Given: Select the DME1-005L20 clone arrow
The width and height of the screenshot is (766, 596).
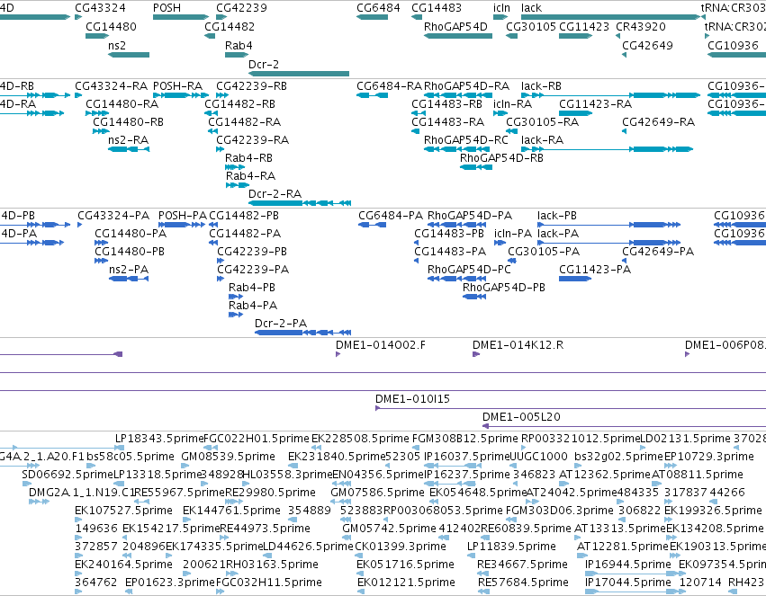Looking at the screenshot, I should (x=485, y=426).
